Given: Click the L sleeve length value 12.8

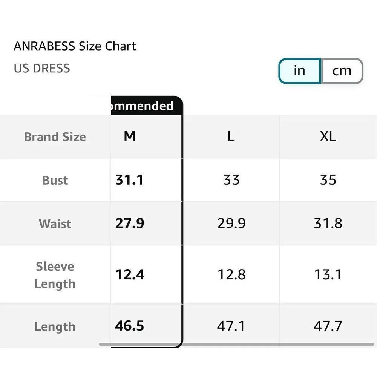Looking at the screenshot, I should pyautogui.click(x=231, y=275).
